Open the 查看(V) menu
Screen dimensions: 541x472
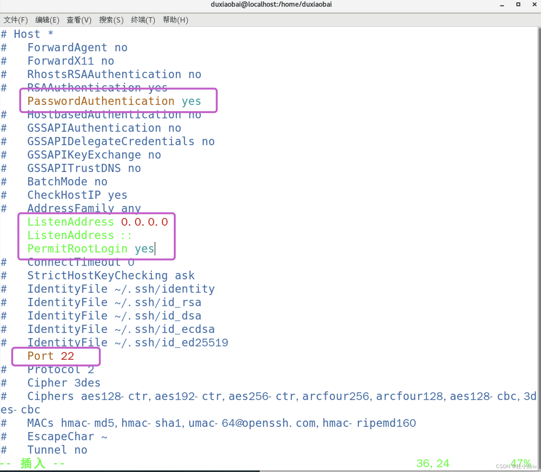pyautogui.click(x=79, y=20)
